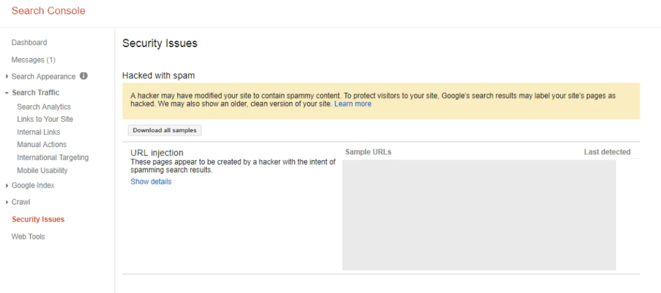Click the Search Console logo
661x293 pixels.
pyautogui.click(x=48, y=10)
